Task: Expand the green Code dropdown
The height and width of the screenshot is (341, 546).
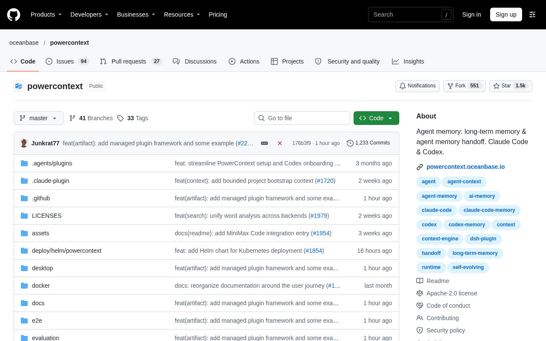Action: coord(376,118)
